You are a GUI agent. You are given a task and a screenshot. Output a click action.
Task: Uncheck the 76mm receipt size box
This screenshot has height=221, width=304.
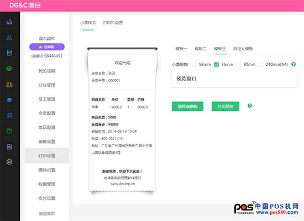pos(216,64)
